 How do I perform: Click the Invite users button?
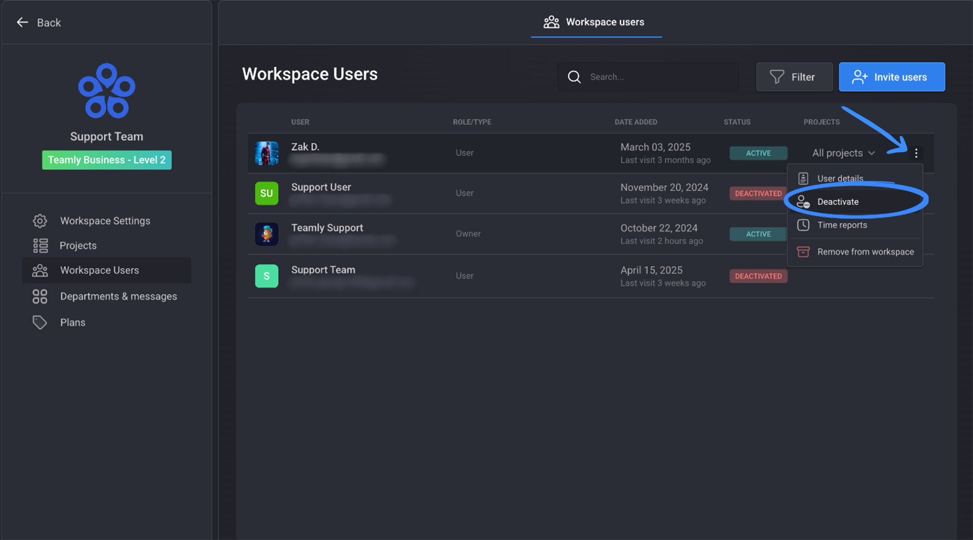[x=892, y=77]
